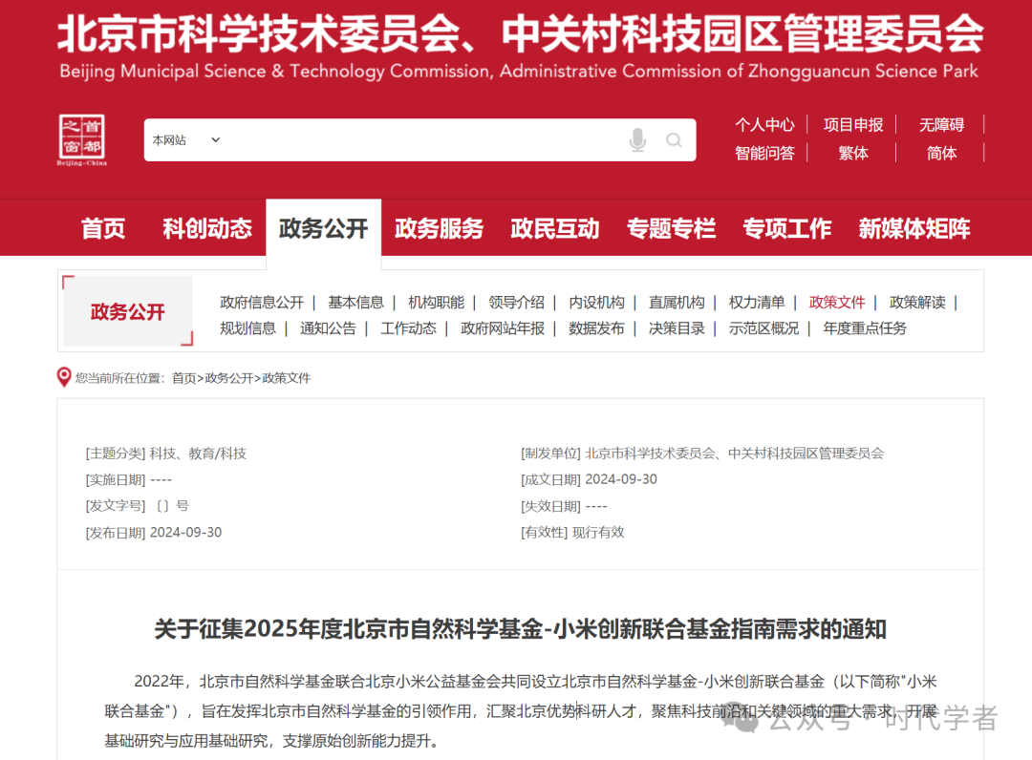Click the English Beijing Municipal Science subtitle
Screen dimensions: 1032x760
[x=519, y=71]
